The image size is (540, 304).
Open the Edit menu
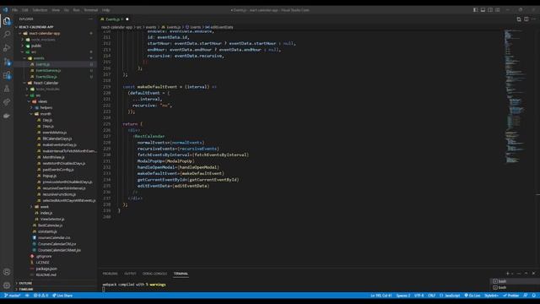pos(25,10)
